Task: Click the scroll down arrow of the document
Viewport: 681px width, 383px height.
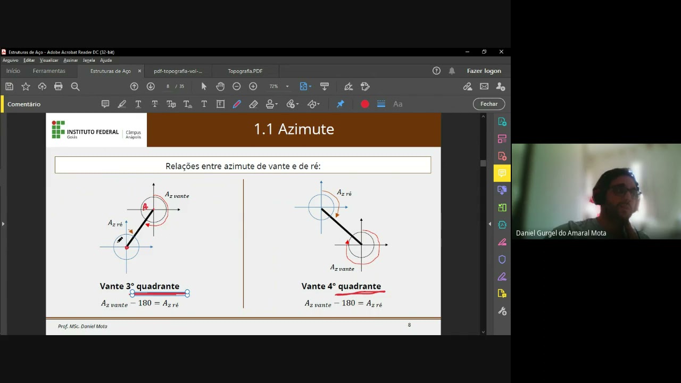Action: [x=483, y=331]
